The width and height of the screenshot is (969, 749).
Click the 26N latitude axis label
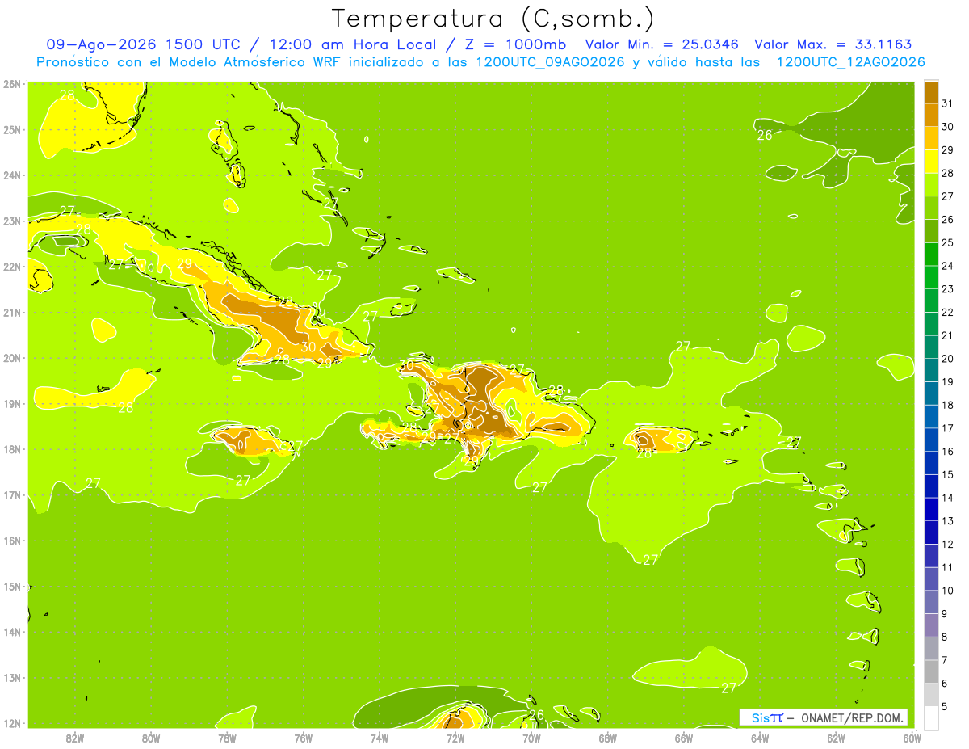12,84
